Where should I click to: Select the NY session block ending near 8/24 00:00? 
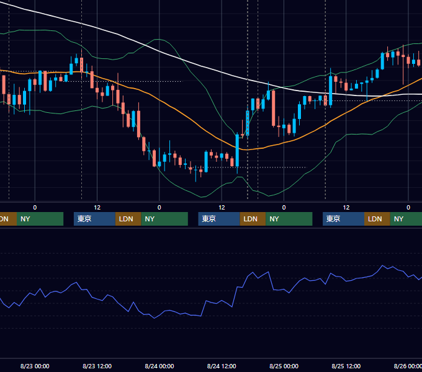pos(164,219)
